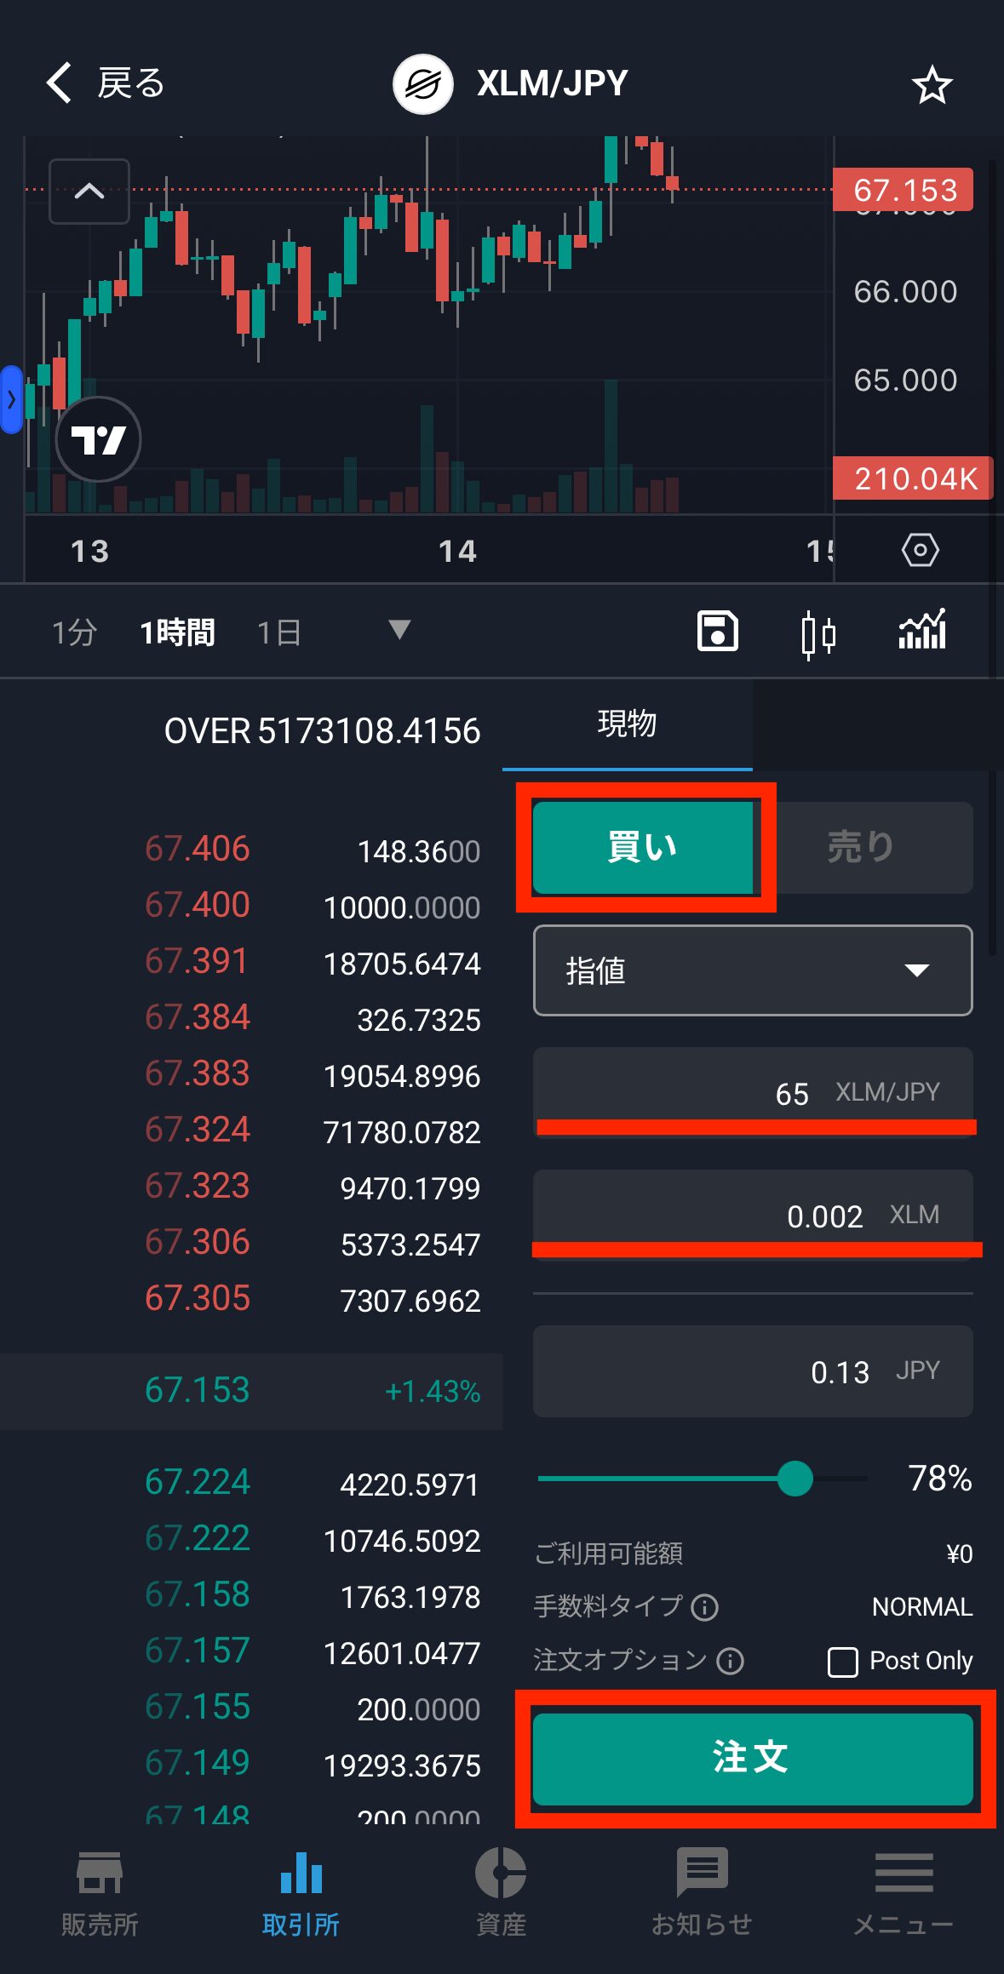Collapse the chart legend with the up chevron

click(x=89, y=191)
